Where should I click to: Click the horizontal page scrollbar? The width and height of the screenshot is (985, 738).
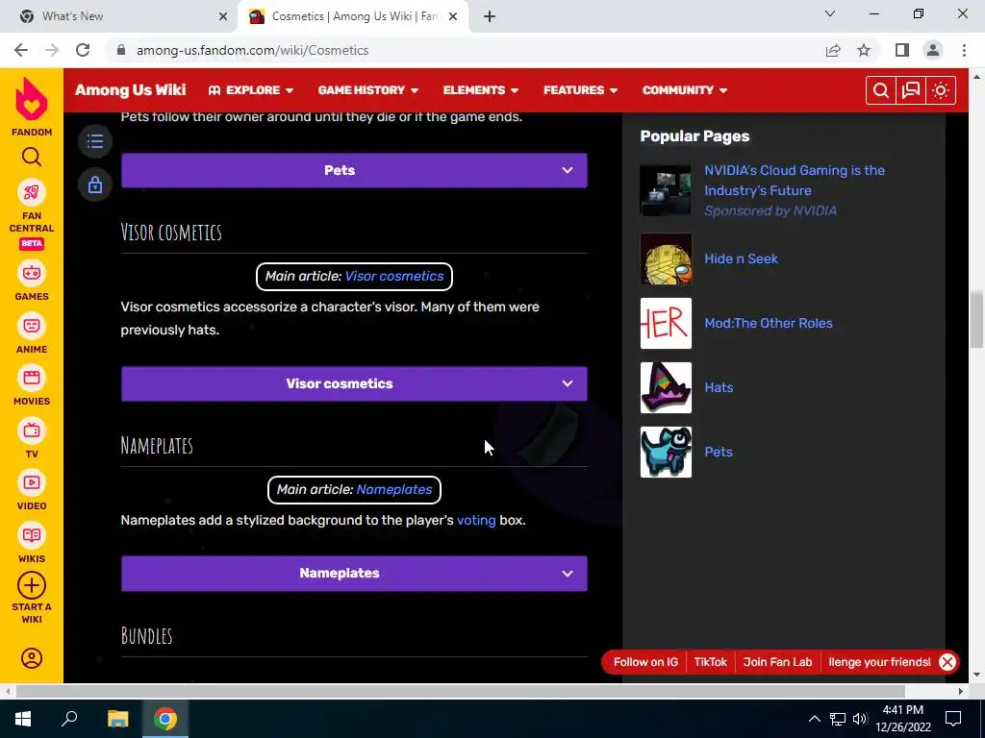point(460,692)
